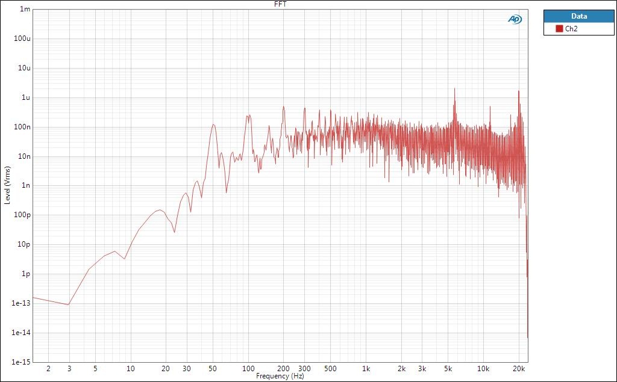Viewport: 617px width, 382px height.
Task: Click the 1e-14 level axis label
Action: (x=22, y=332)
